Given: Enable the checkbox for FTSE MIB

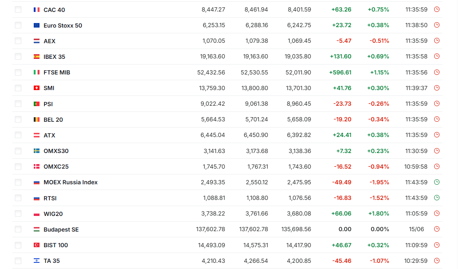Looking at the screenshot, I should click(x=18, y=72).
